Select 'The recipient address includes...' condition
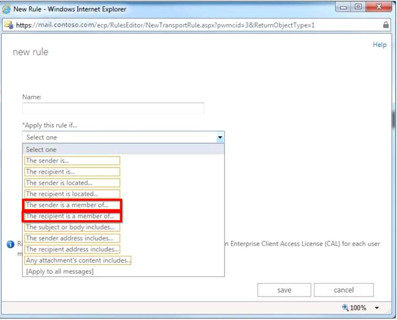Image resolution: width=397 pixels, height=320 pixels. pos(72,250)
